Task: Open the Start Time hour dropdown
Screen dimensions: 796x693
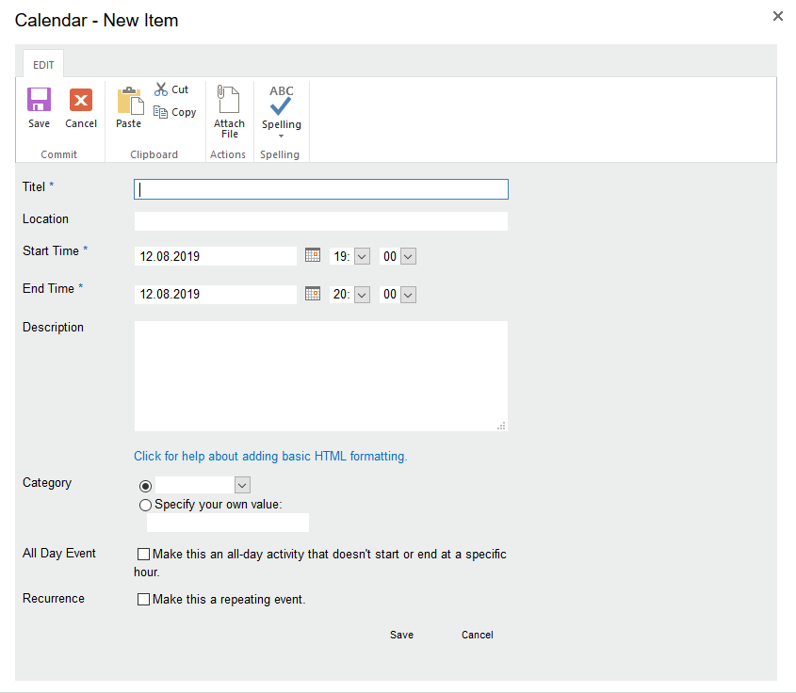Action: point(361,255)
